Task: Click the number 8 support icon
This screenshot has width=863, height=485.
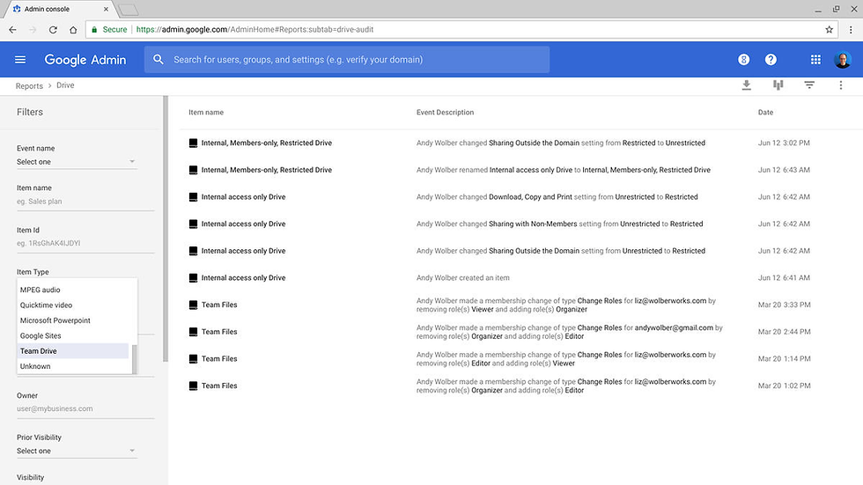Action: 743,59
